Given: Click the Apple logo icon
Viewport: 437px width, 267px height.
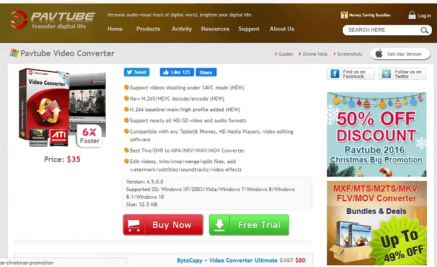Looking at the screenshot, I should 379,53.
